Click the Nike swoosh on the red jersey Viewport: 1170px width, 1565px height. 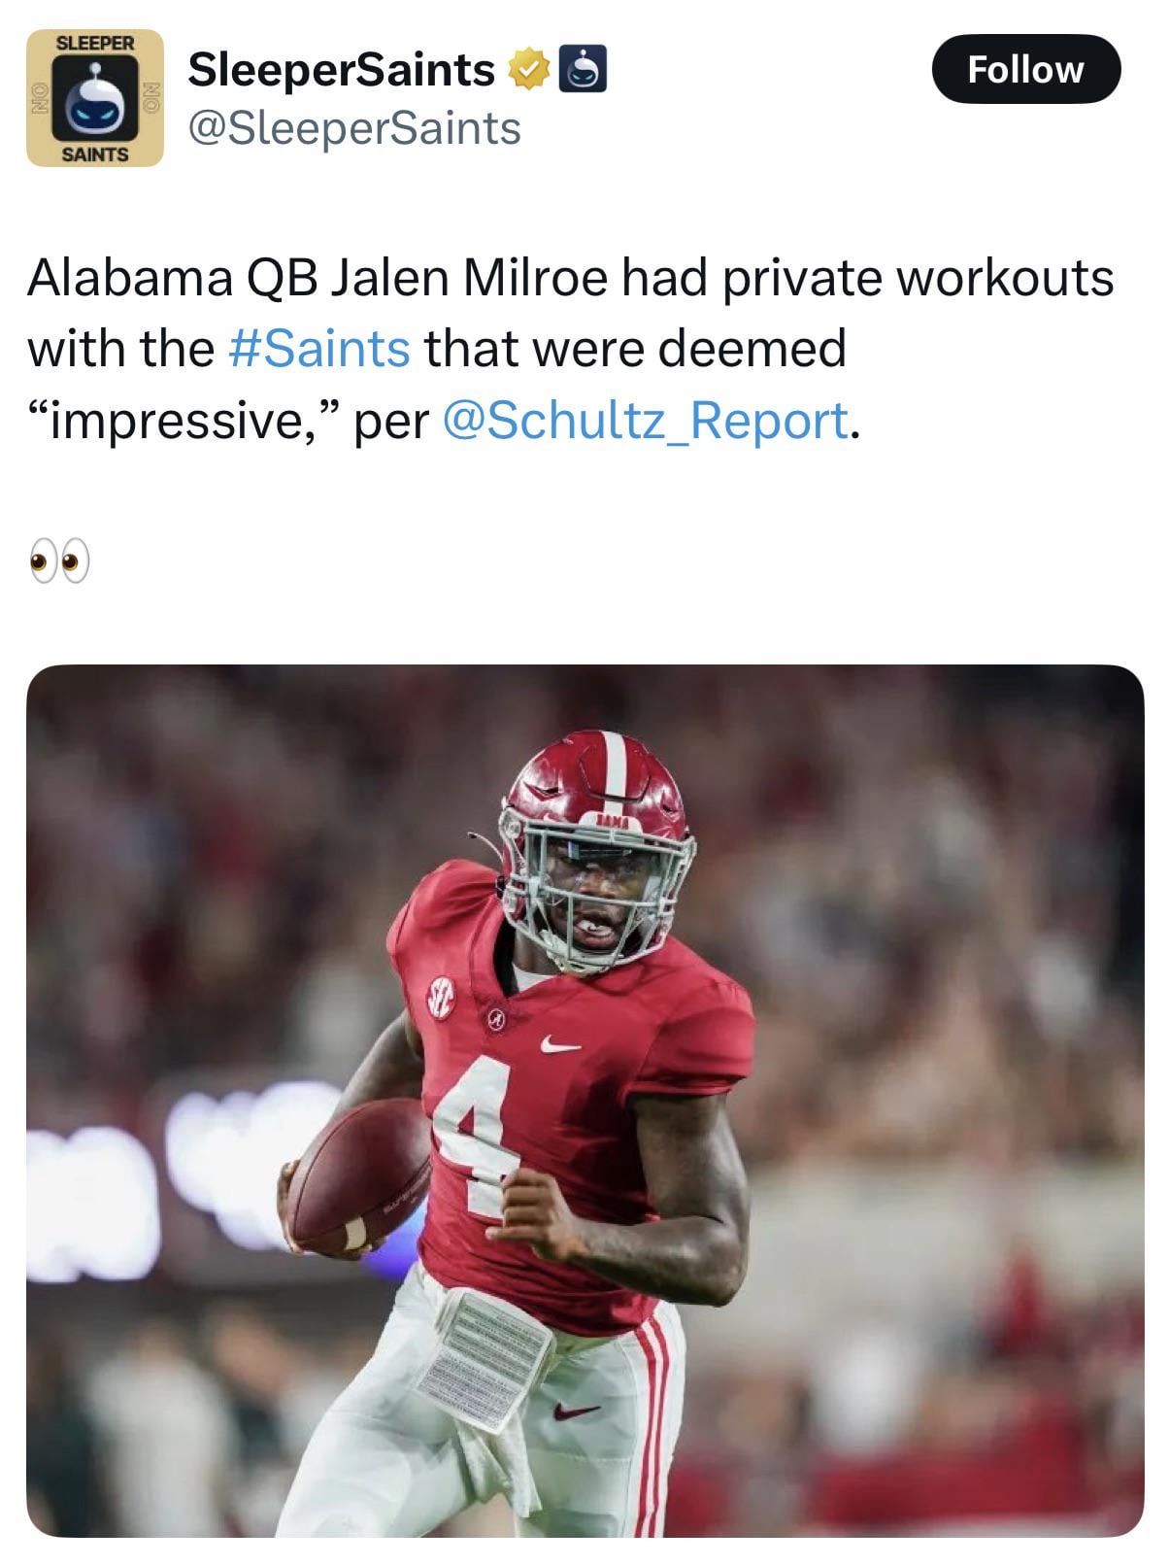pos(560,1045)
